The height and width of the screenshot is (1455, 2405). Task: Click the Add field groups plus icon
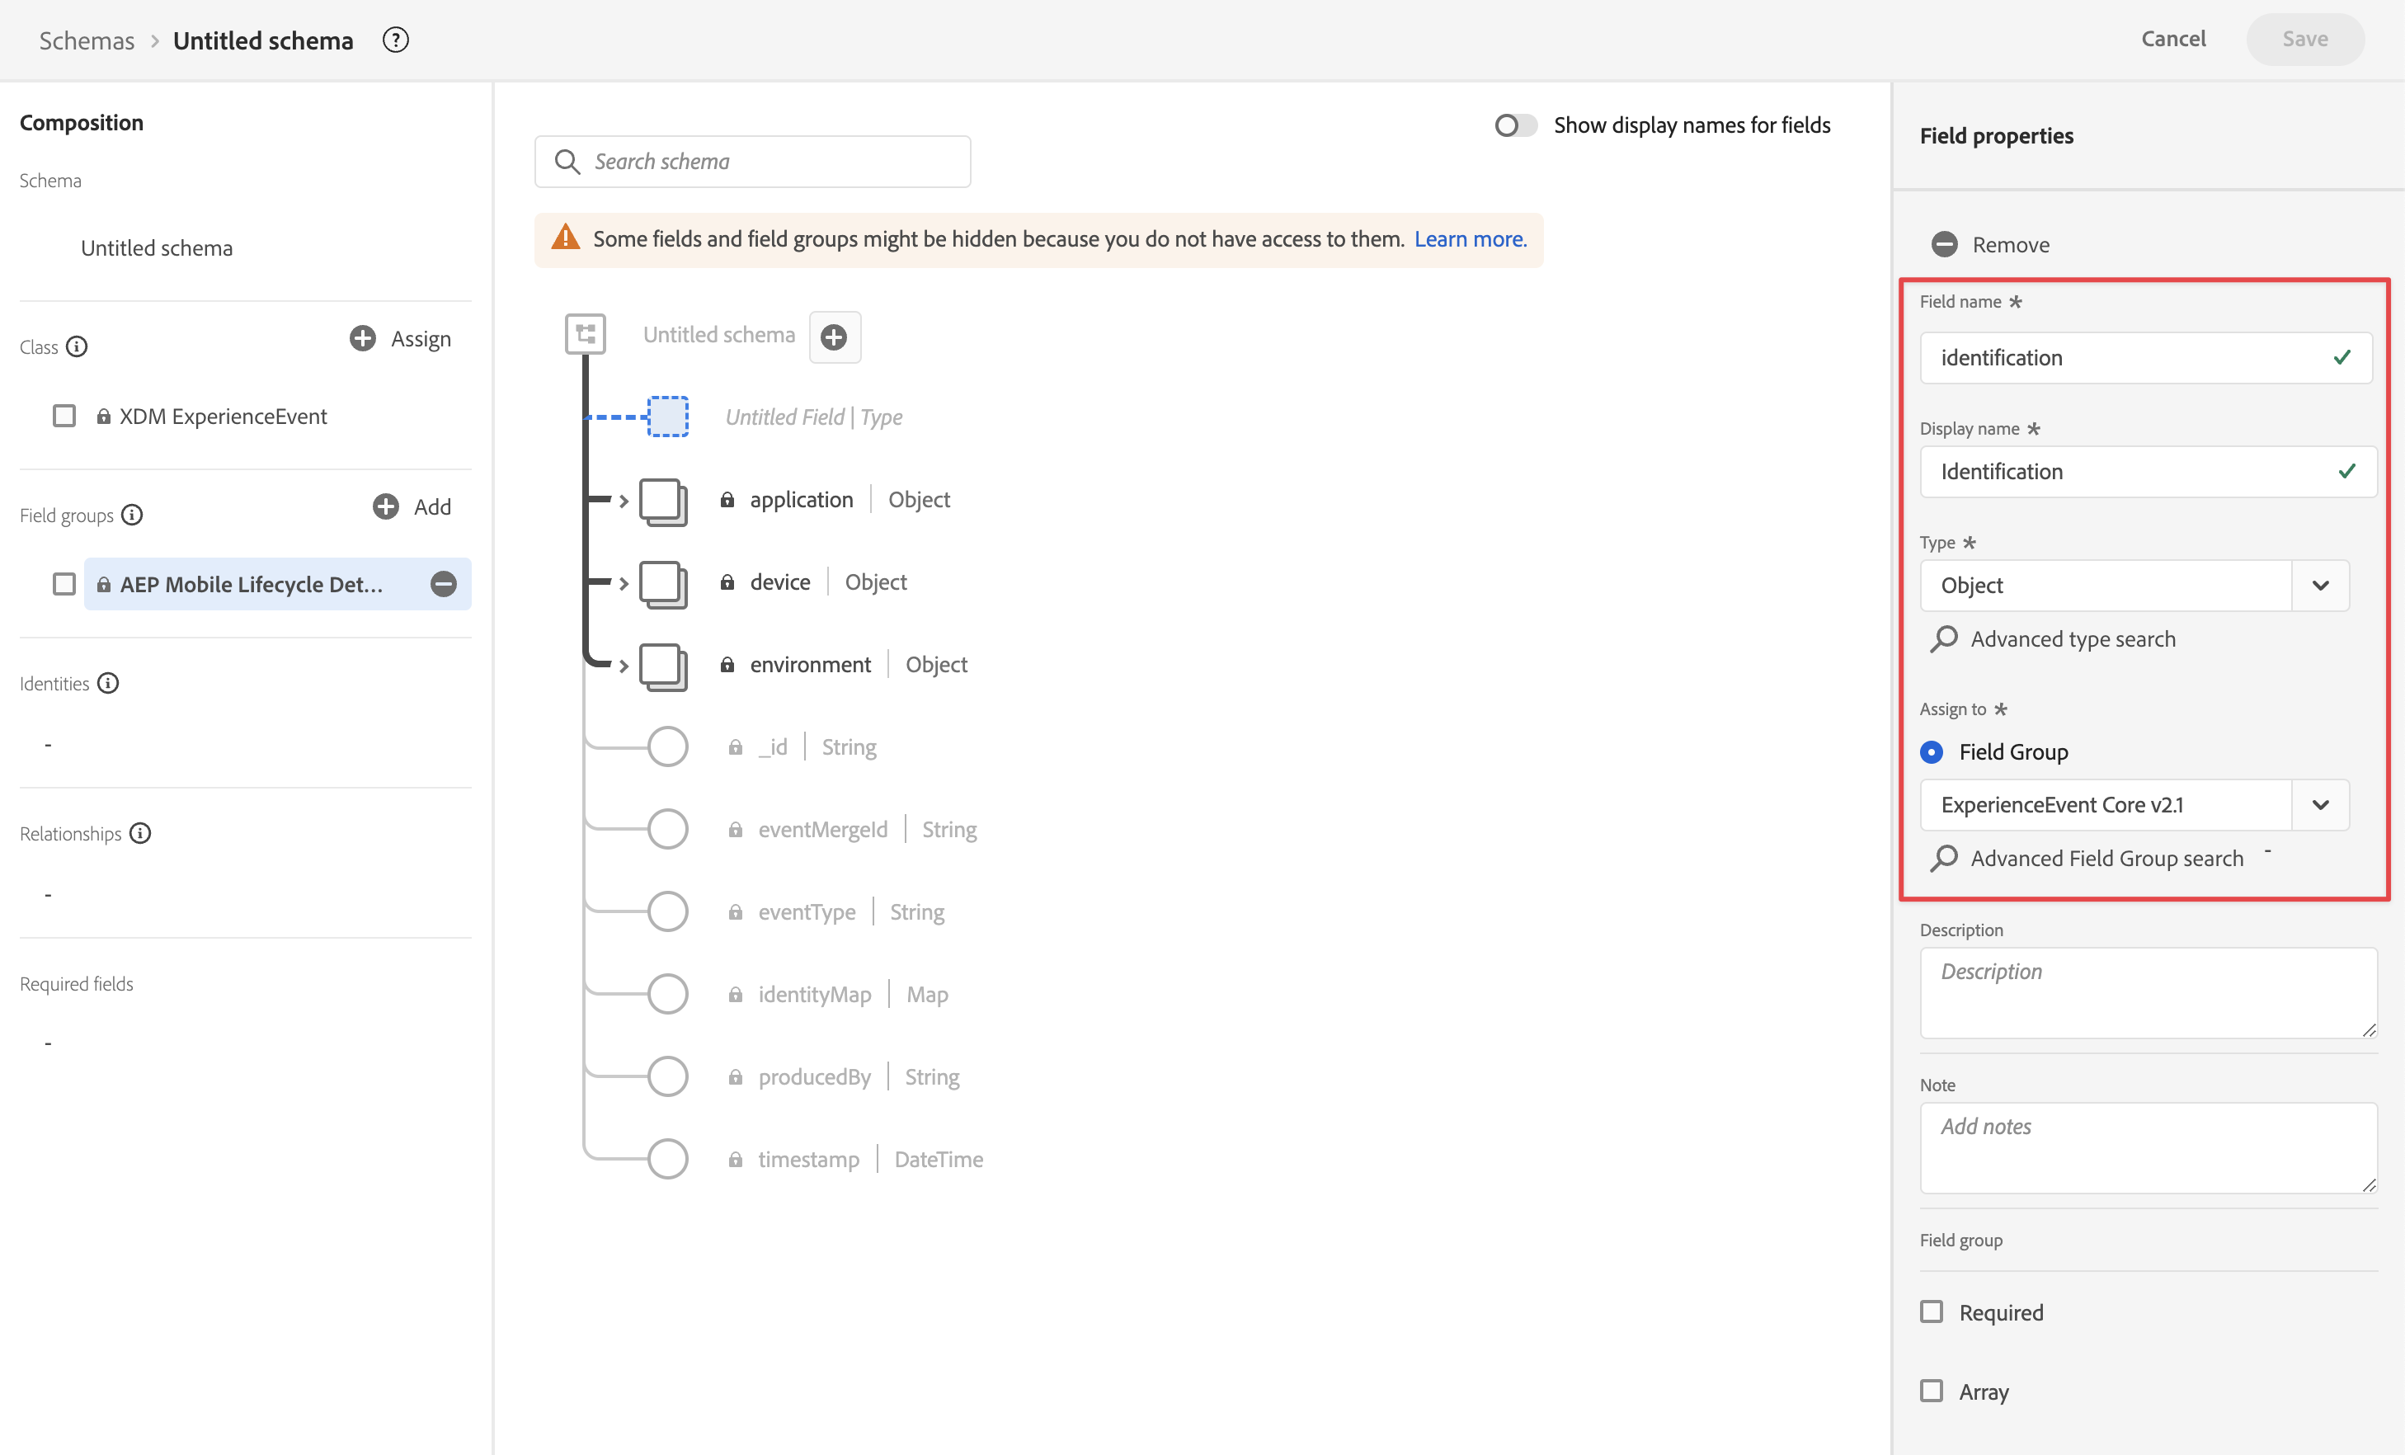click(385, 506)
